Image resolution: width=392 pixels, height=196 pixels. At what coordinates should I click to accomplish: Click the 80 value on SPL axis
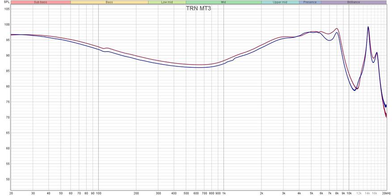point(8,86)
